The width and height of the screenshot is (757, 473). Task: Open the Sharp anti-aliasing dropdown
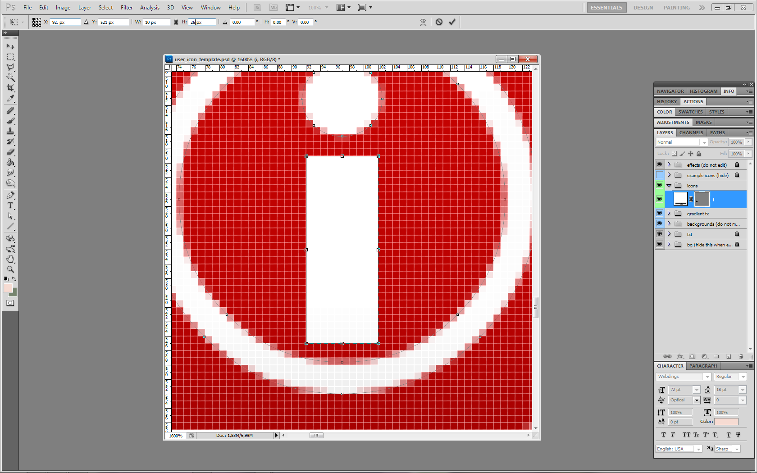point(727,449)
